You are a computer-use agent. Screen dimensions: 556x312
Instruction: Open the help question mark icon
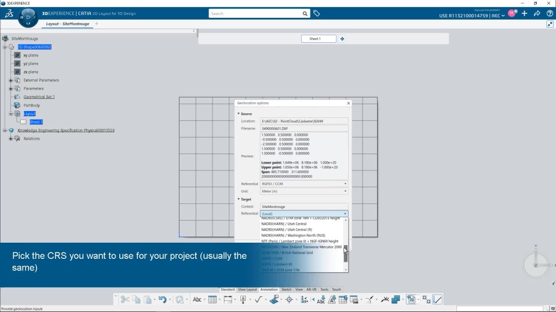click(x=550, y=13)
